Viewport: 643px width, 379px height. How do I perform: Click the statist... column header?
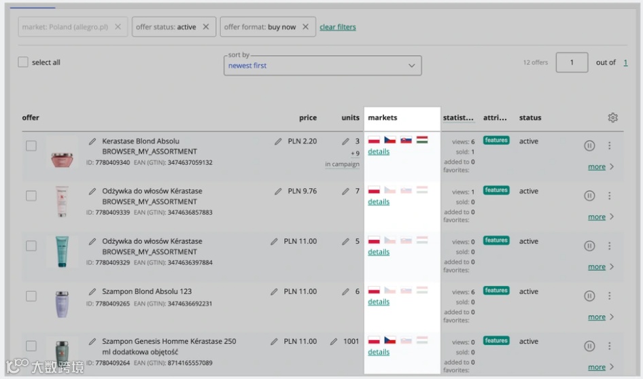click(x=458, y=118)
